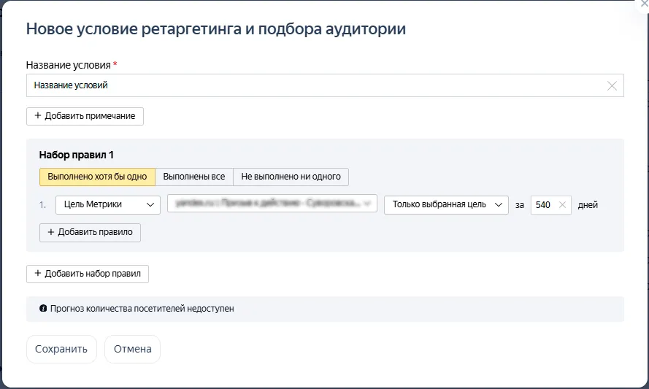Open the blurred goal selection dropdown
This screenshot has width=649, height=389.
click(272, 203)
